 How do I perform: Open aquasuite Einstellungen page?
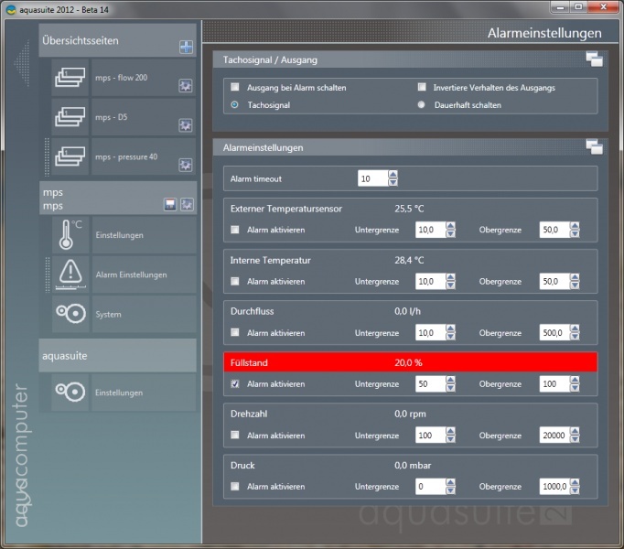pyautogui.click(x=144, y=393)
